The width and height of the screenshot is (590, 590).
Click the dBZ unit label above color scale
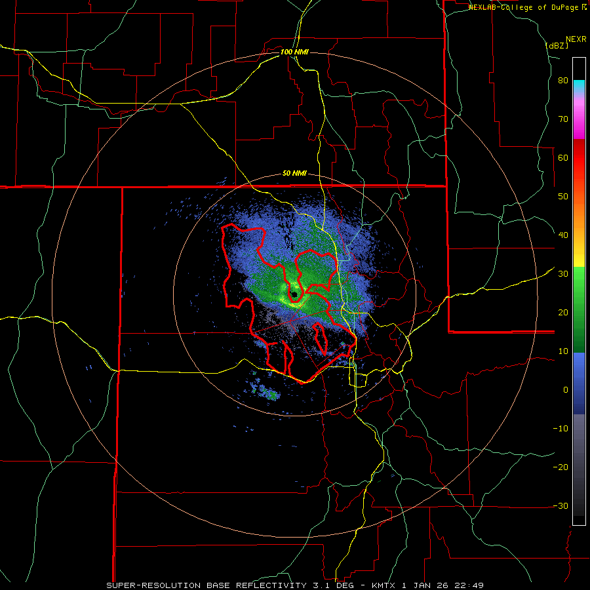[x=557, y=45]
